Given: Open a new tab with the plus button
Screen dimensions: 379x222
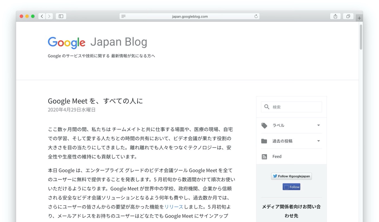Looking at the screenshot, I should 359,18.
